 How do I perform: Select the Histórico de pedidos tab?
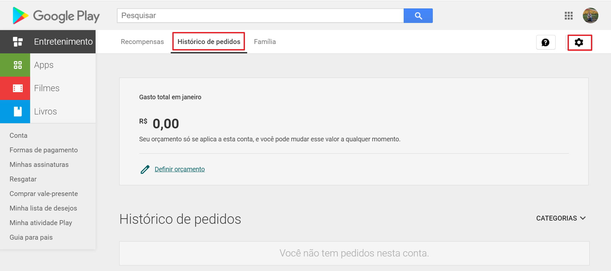pyautogui.click(x=209, y=42)
